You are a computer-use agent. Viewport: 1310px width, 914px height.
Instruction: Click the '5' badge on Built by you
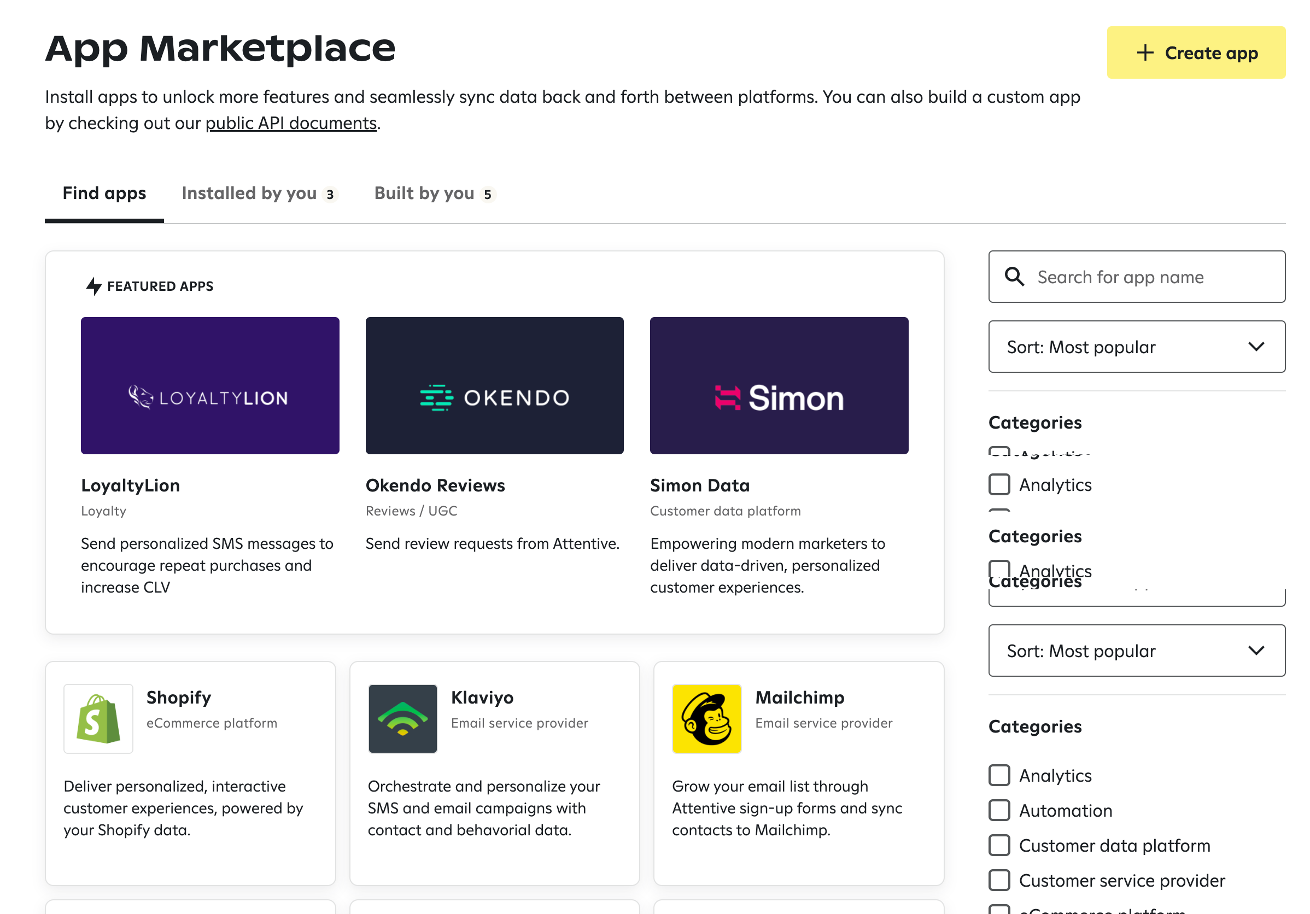click(x=488, y=195)
